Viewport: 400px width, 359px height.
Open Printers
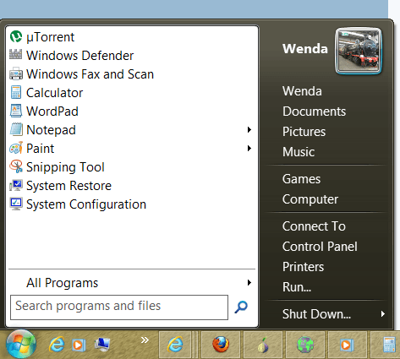coord(303,267)
